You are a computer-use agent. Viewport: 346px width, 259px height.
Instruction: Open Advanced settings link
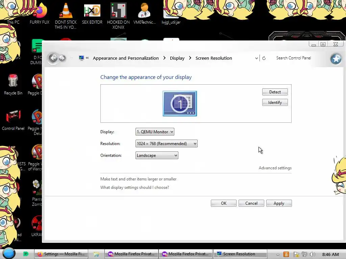(275, 168)
